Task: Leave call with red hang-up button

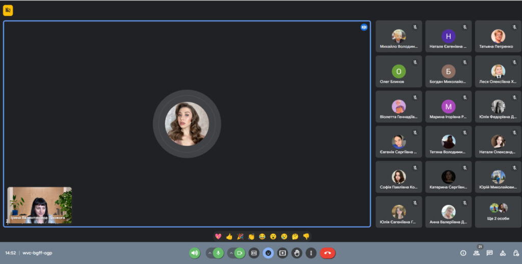Action: (327, 253)
